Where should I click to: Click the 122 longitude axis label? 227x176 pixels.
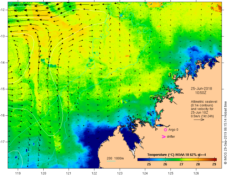[x=94, y=173]
